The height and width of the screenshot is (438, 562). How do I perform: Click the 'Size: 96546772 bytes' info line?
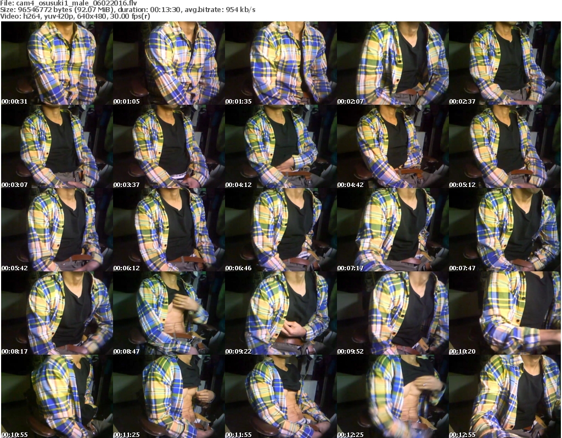click(x=128, y=10)
